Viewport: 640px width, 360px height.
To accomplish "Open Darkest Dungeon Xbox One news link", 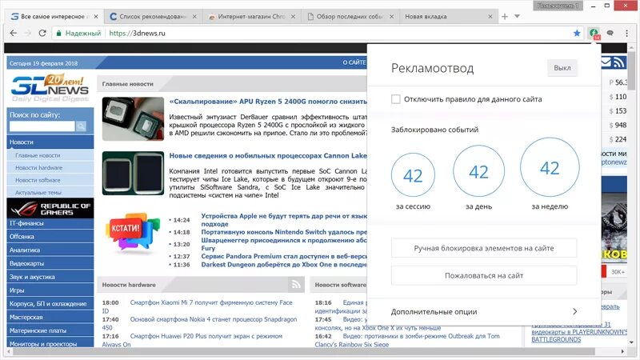I will coord(284,265).
